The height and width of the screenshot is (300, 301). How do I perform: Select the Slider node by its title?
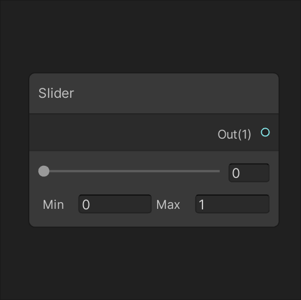pos(56,93)
